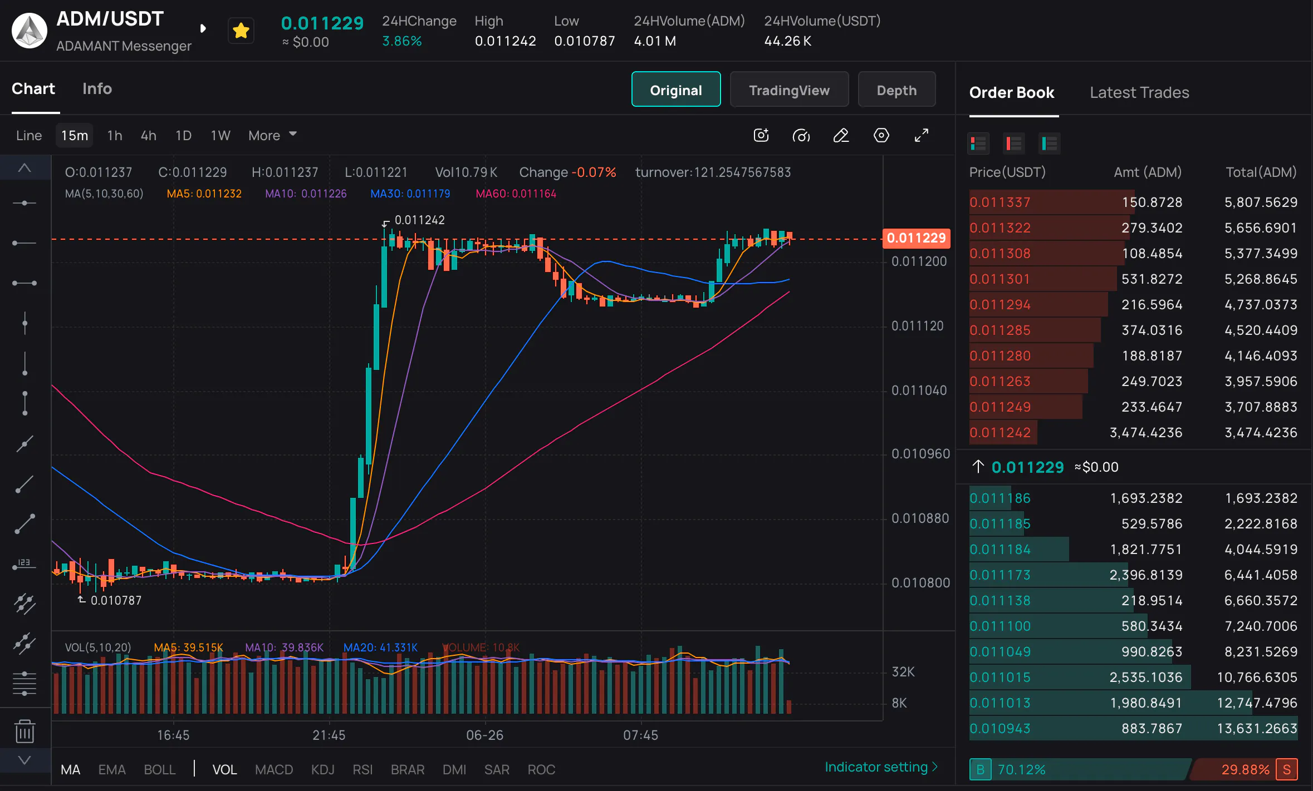Open the Info tab
Viewport: 1313px width, 791px height.
tap(97, 89)
